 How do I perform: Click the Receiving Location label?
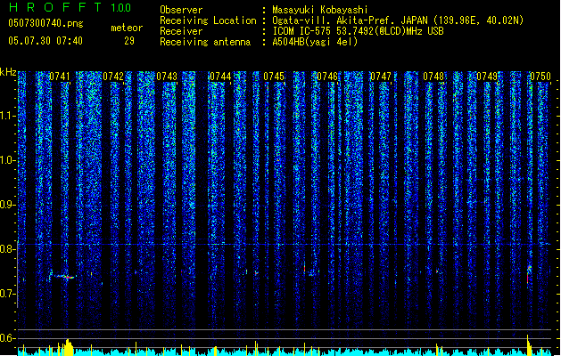(208, 20)
